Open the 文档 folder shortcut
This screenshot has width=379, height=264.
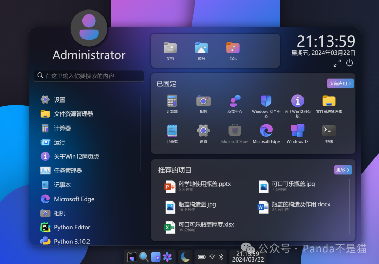click(170, 51)
